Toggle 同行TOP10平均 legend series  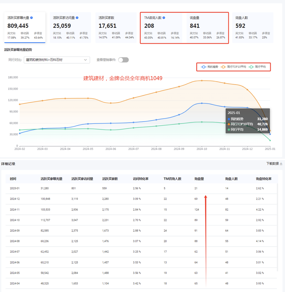coord(233,67)
